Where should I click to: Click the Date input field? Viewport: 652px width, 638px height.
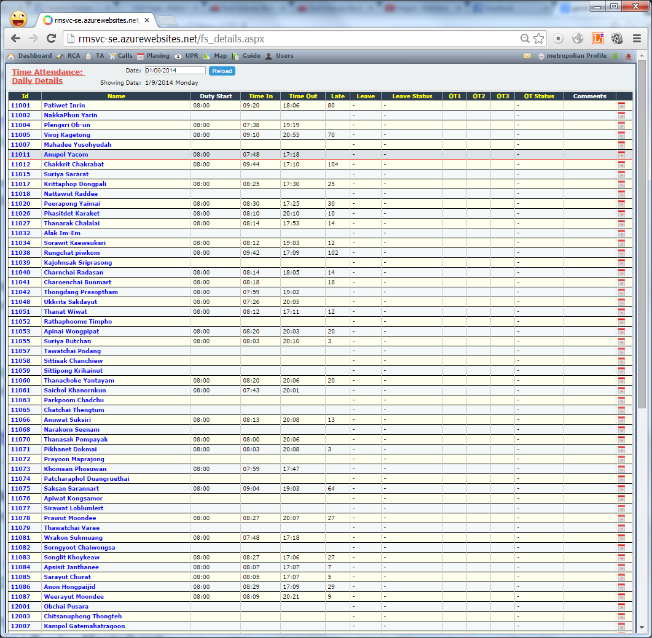point(175,71)
